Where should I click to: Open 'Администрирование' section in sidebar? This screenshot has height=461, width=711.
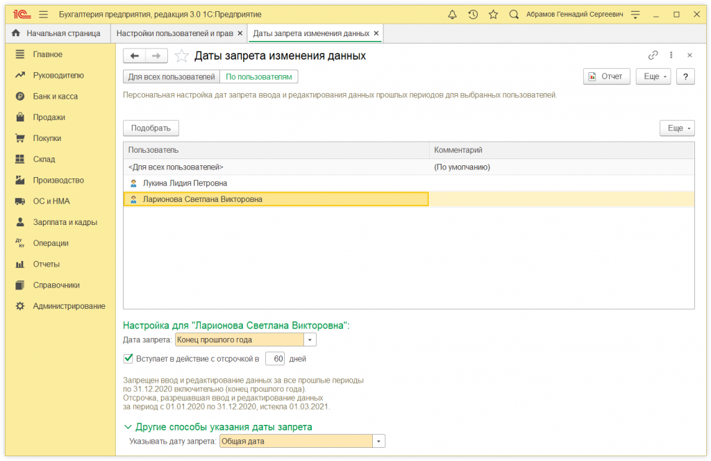(69, 306)
